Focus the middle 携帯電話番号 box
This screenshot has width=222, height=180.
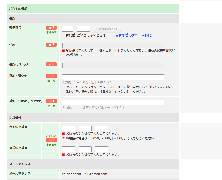click(85, 149)
